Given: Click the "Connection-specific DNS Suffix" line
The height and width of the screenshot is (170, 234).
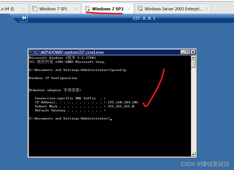Looking at the screenshot, I should [x=70, y=98].
